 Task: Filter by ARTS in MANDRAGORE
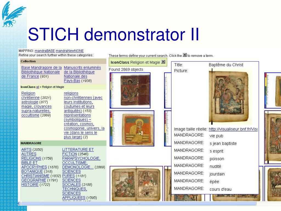click(26, 149)
